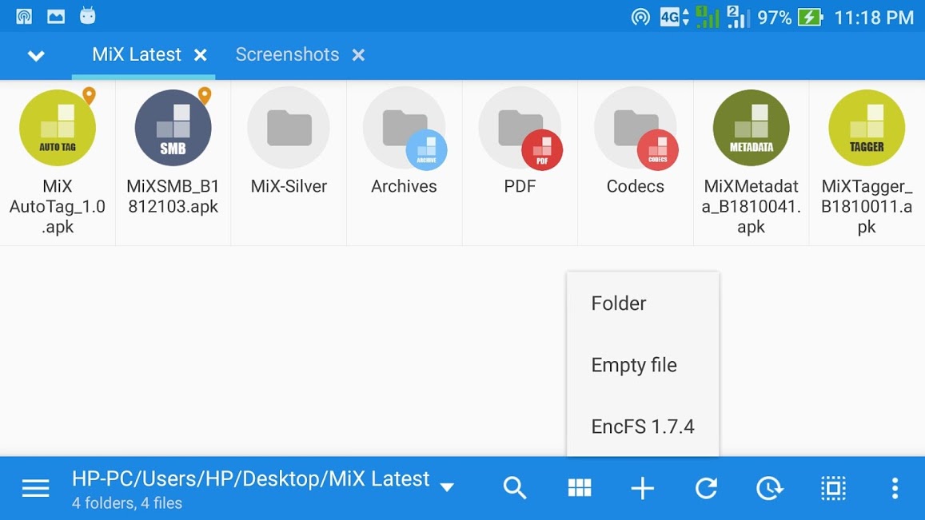The image size is (925, 520).
Task: Open the tasks/clipboard icon in toolbar
Action: click(x=833, y=487)
